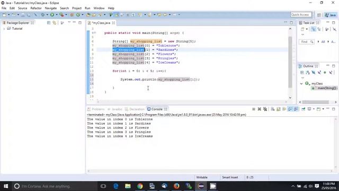Toggle Sort alphabetically in Outline

coord(308,73)
